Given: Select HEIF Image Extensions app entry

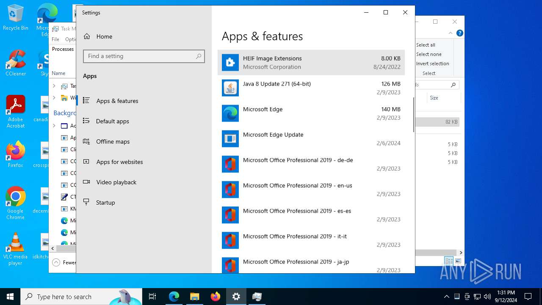Looking at the screenshot, I should pyautogui.click(x=311, y=63).
